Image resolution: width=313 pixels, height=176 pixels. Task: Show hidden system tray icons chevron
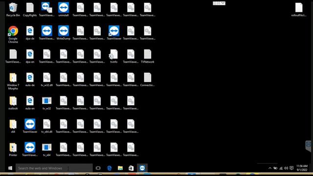[270, 168]
